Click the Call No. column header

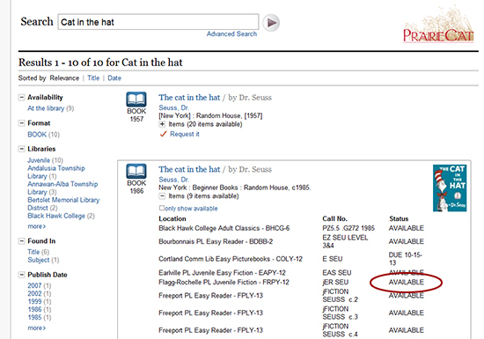334,218
